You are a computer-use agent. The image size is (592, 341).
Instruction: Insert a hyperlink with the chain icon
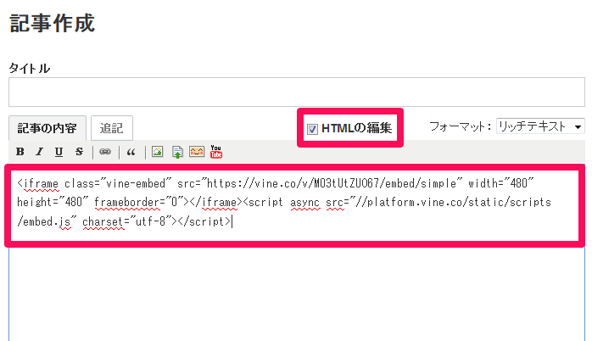pyautogui.click(x=105, y=152)
